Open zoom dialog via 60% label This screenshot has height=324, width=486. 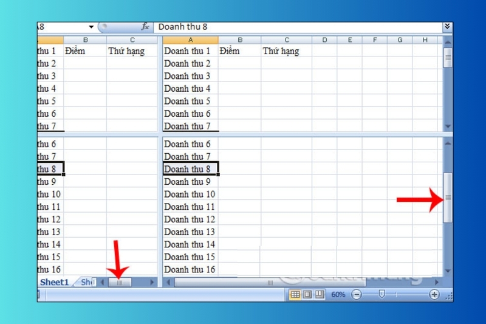click(x=338, y=295)
